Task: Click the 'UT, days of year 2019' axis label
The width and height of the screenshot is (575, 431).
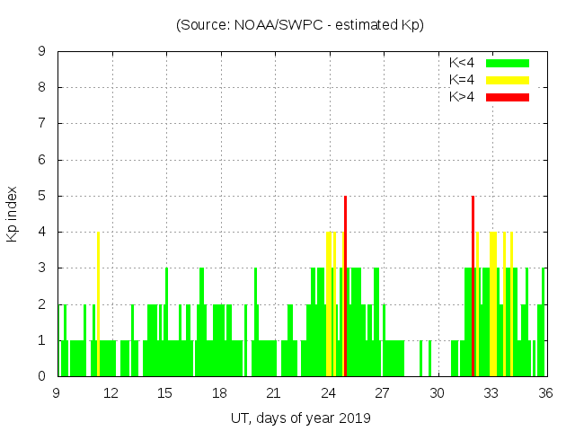Action: pos(299,418)
